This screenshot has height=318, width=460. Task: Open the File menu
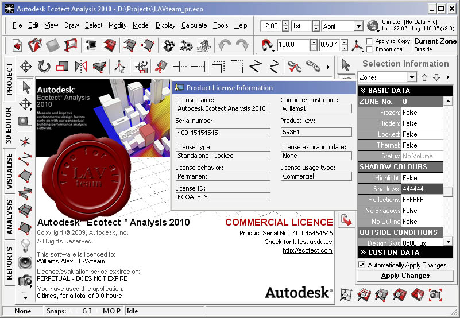click(17, 25)
